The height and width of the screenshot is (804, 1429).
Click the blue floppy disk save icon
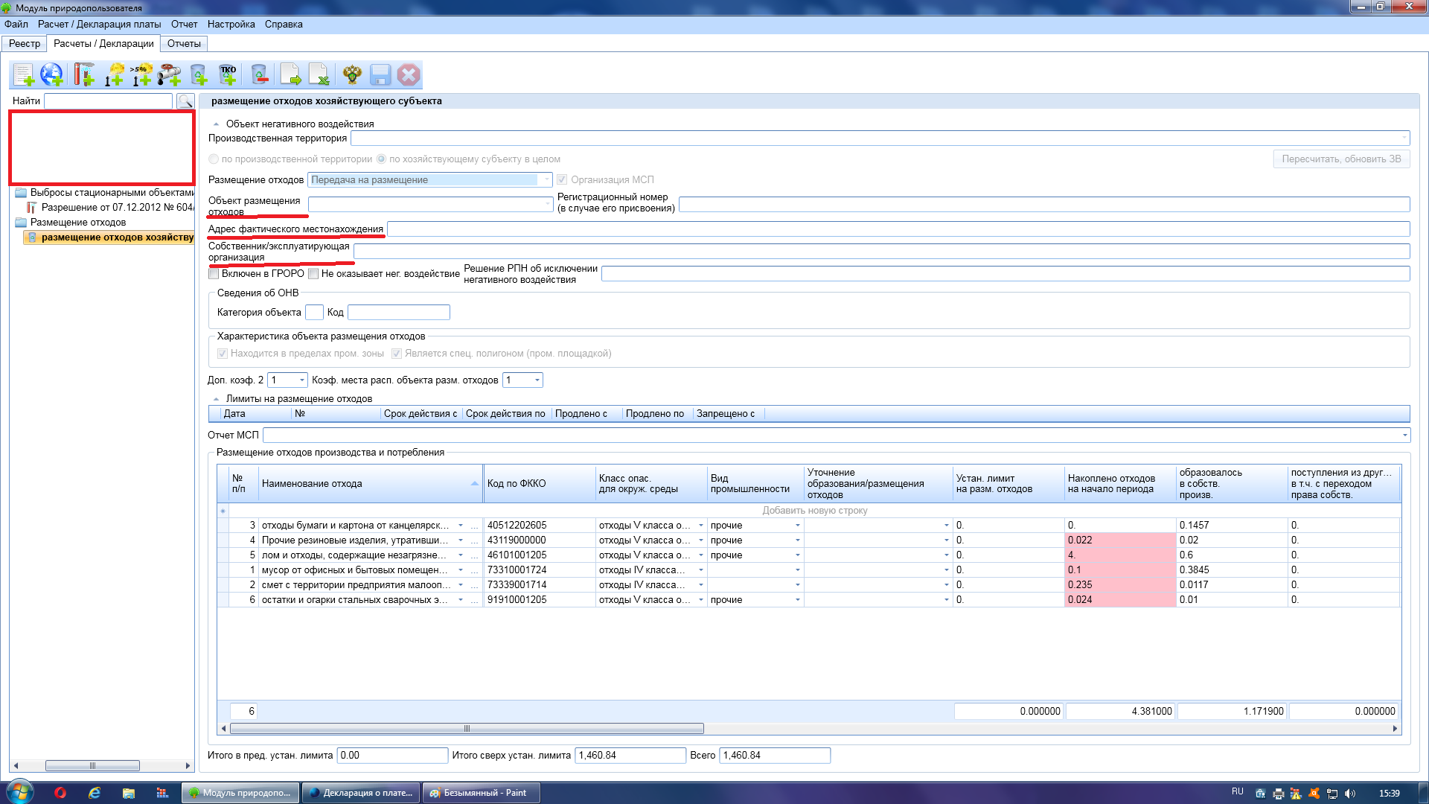click(x=380, y=74)
